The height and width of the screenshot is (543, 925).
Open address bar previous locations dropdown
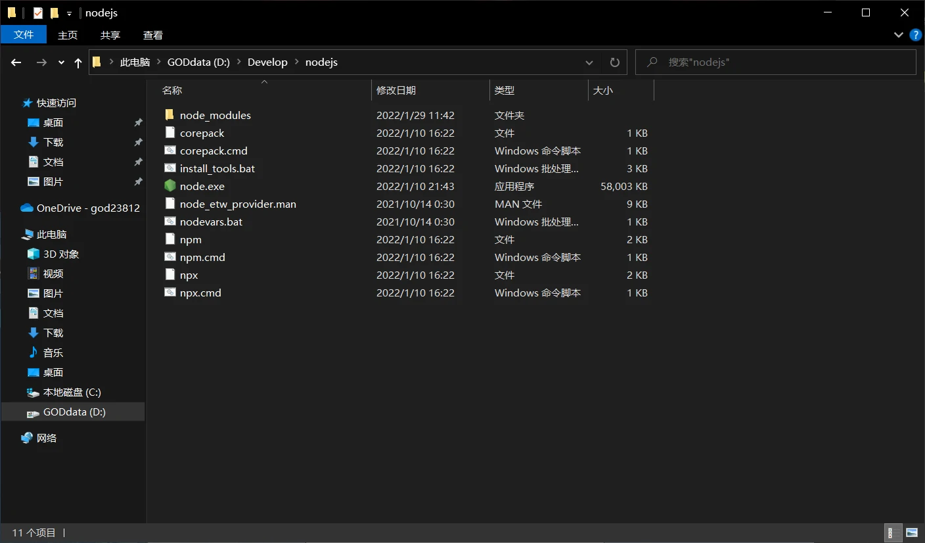pyautogui.click(x=589, y=62)
